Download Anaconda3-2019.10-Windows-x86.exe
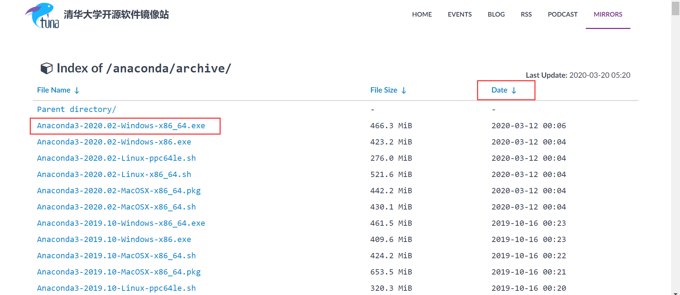The height and width of the screenshot is (295, 680). click(x=114, y=240)
